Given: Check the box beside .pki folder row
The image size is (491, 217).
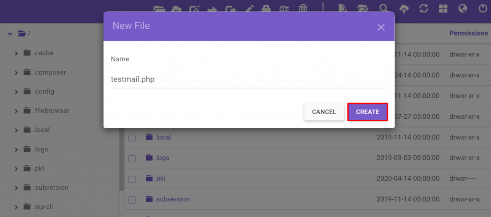Looking at the screenshot, I should click(132, 179).
